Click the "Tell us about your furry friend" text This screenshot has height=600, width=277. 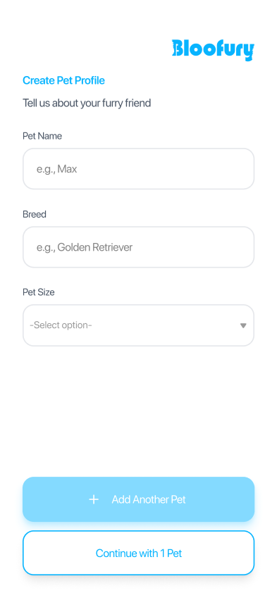pyautogui.click(x=87, y=103)
